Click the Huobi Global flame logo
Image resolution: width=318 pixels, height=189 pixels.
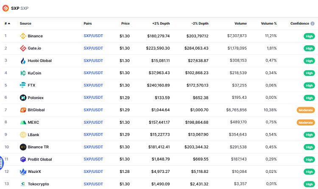click(x=23, y=61)
